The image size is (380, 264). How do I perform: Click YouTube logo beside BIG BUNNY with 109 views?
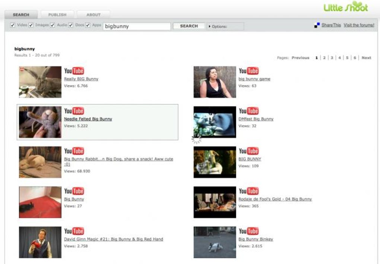248,151
